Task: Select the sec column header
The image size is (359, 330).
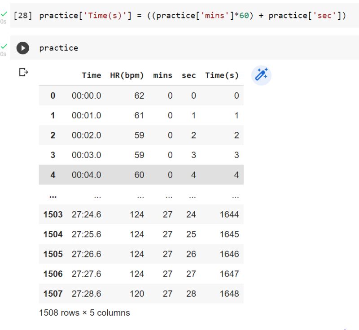Action: 188,75
